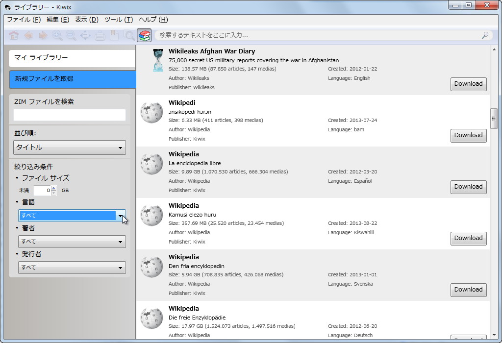
Task: Decrease the file size GB value
Action: coord(54,193)
